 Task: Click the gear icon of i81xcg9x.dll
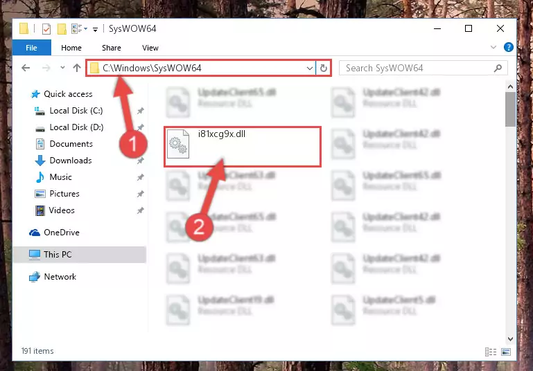178,144
